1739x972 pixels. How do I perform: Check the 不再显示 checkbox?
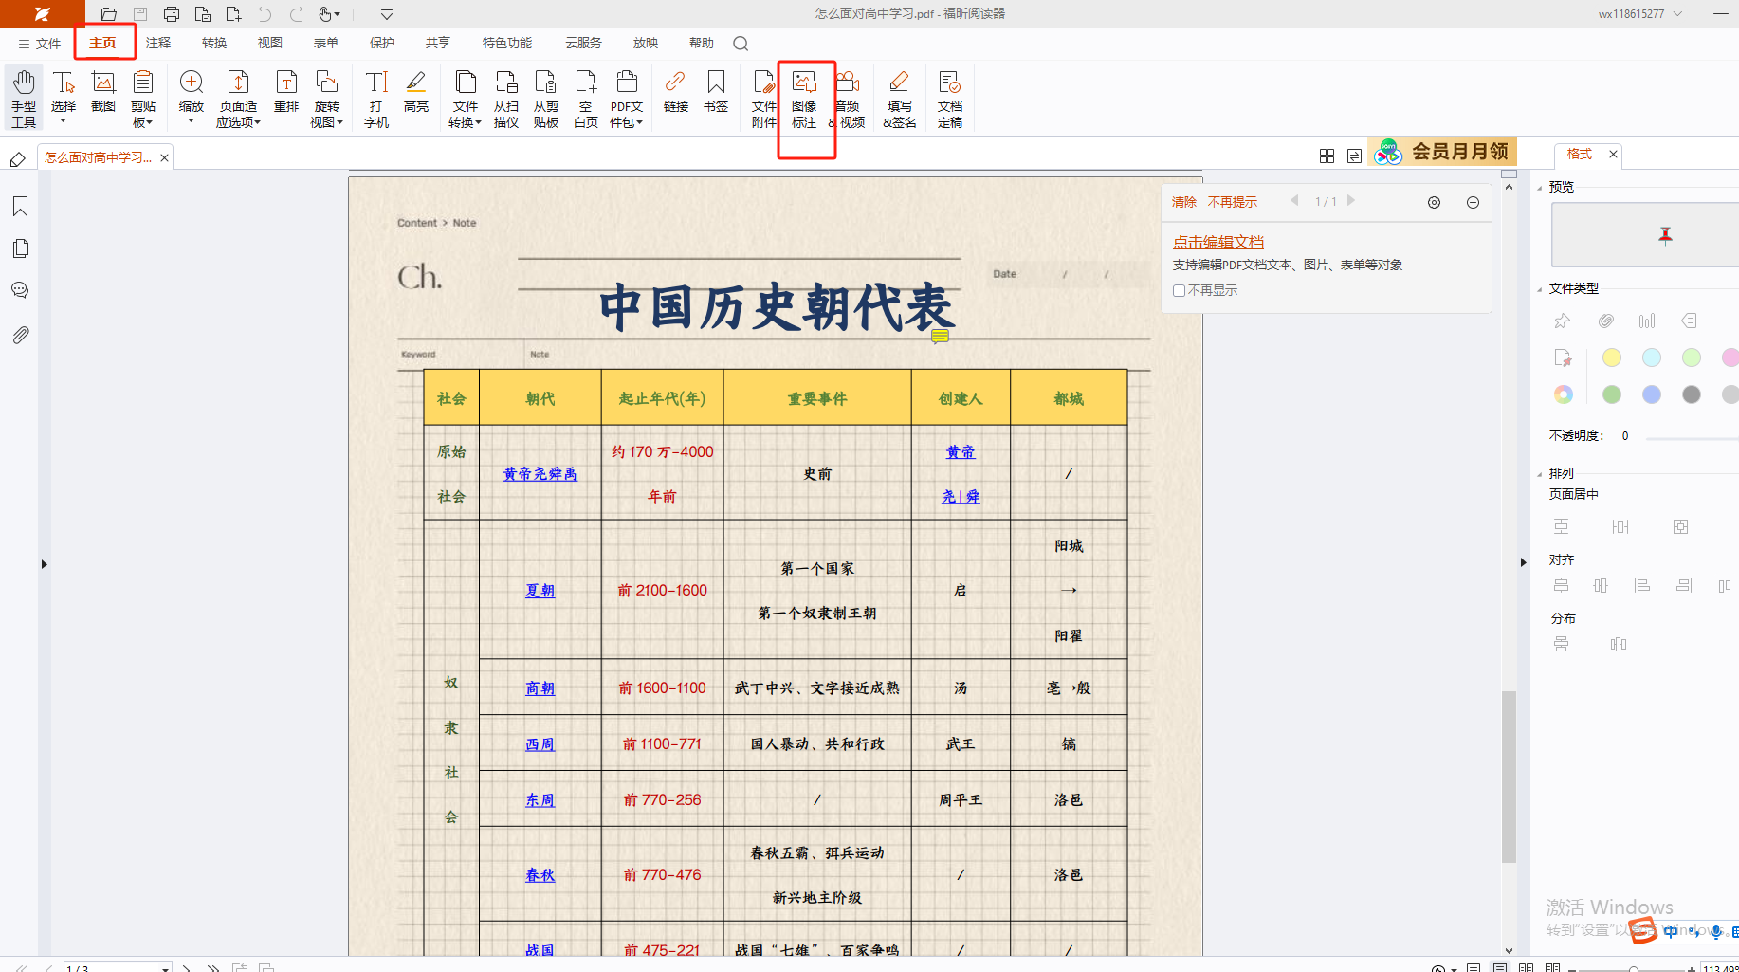point(1179,291)
